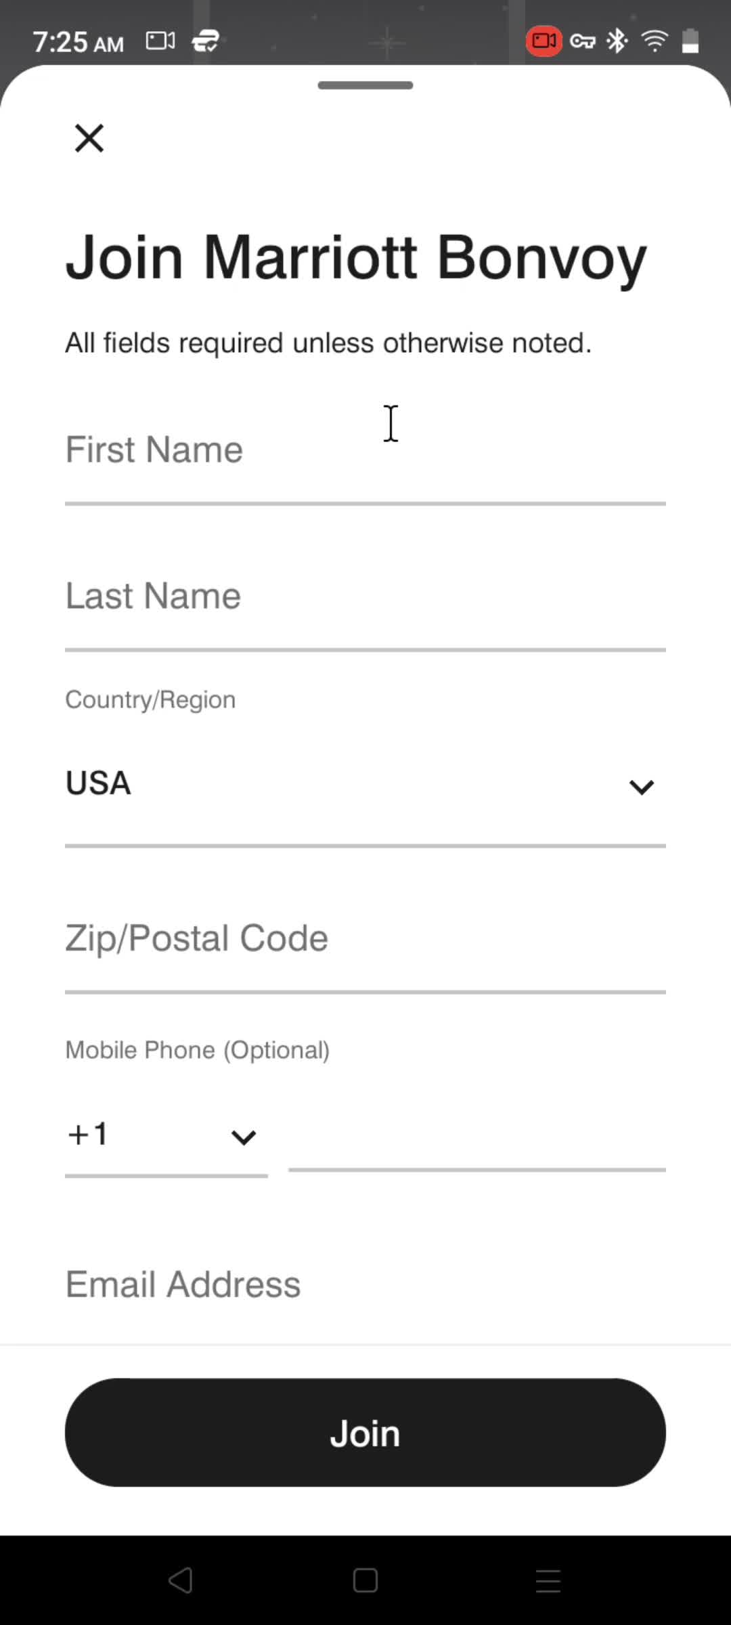
Task: Tap the sheet drag handle bar
Action: pos(365,85)
